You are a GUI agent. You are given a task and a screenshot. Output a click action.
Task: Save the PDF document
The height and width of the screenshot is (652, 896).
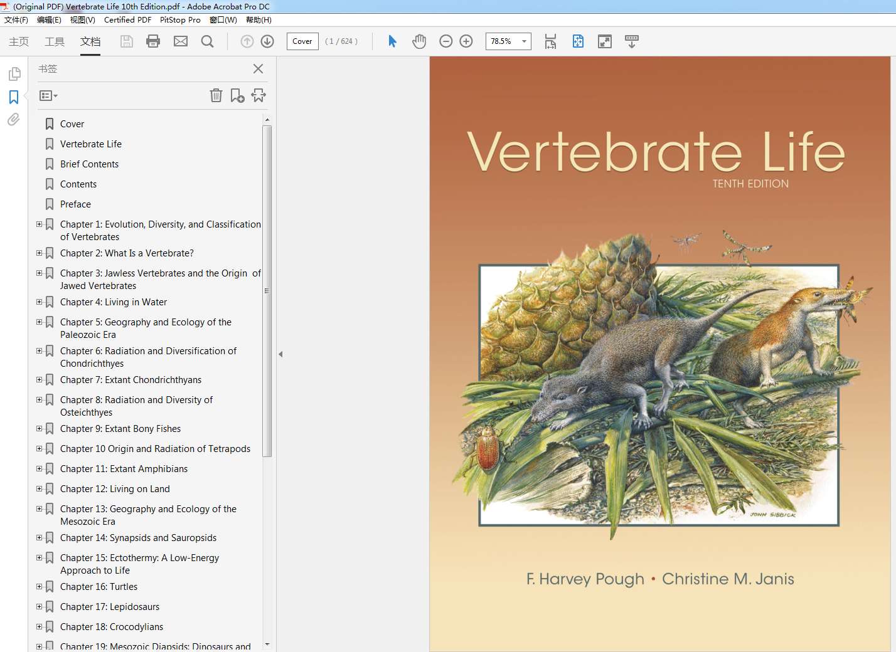pyautogui.click(x=126, y=41)
